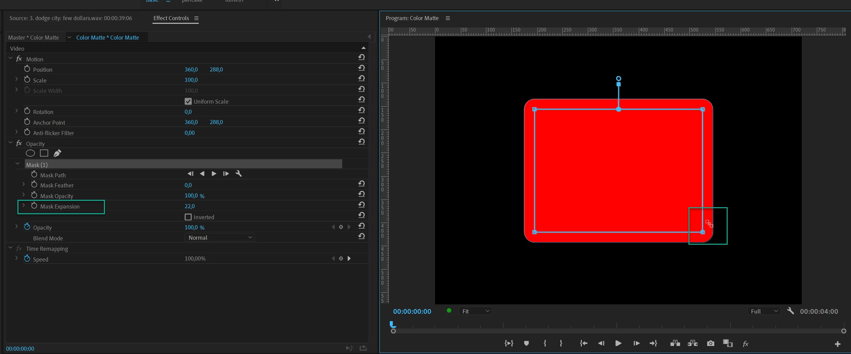Click the Extract button
Viewport: 851px width, 354px height.
[692, 343]
